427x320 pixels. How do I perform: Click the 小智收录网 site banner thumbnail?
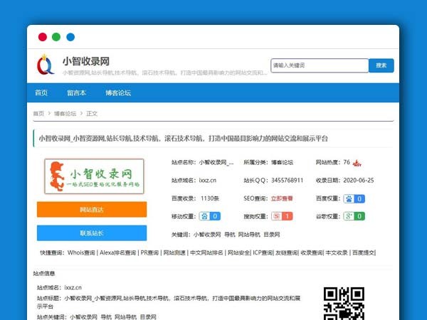coord(92,176)
